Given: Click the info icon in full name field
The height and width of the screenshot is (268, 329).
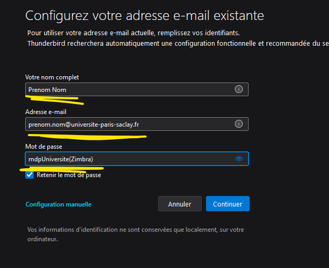Looking at the screenshot, I should (x=239, y=89).
